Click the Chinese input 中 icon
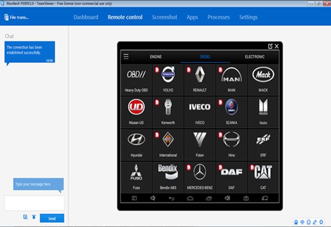This screenshot has width=331, height=227. tap(302, 222)
